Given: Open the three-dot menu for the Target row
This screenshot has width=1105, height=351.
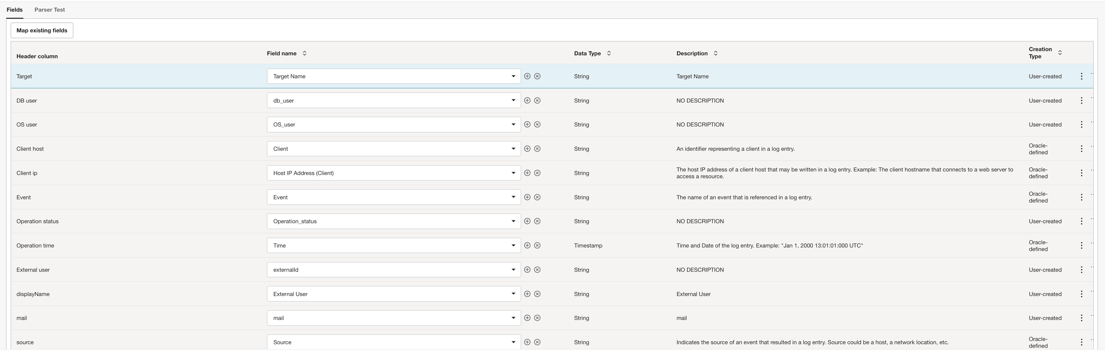Looking at the screenshot, I should [x=1081, y=76].
